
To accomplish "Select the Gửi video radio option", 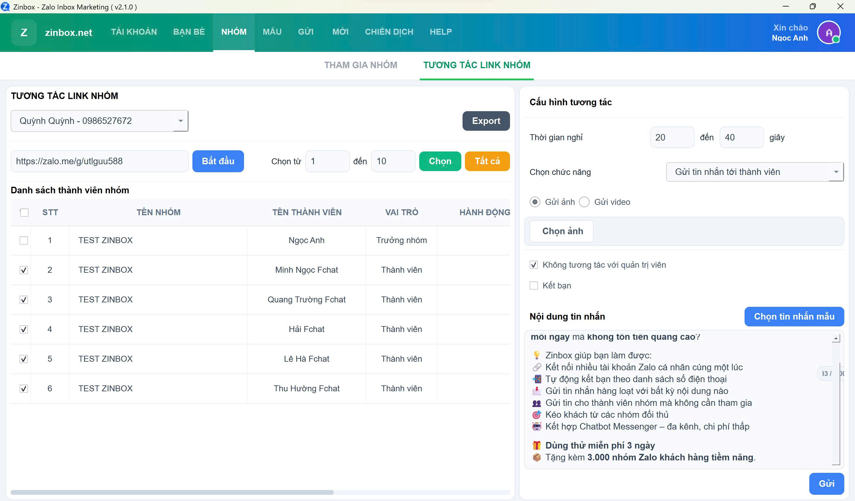I will click(x=584, y=202).
